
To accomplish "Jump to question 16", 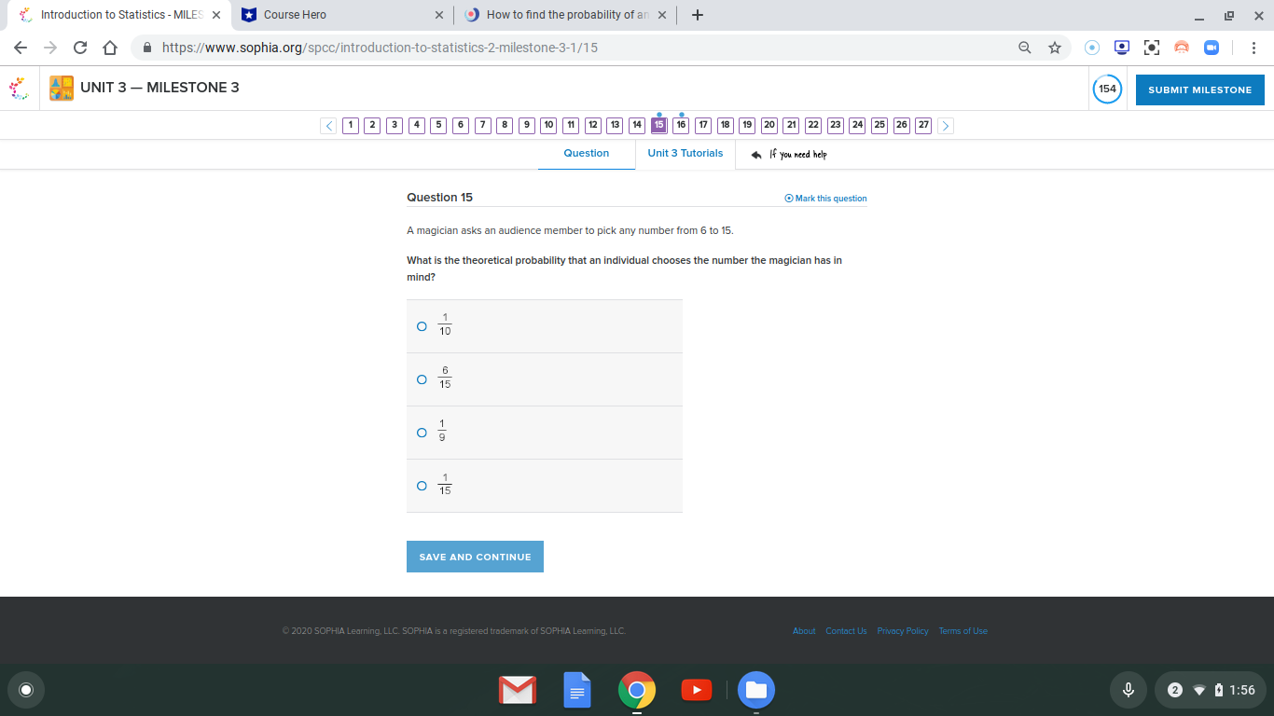I will pyautogui.click(x=681, y=125).
